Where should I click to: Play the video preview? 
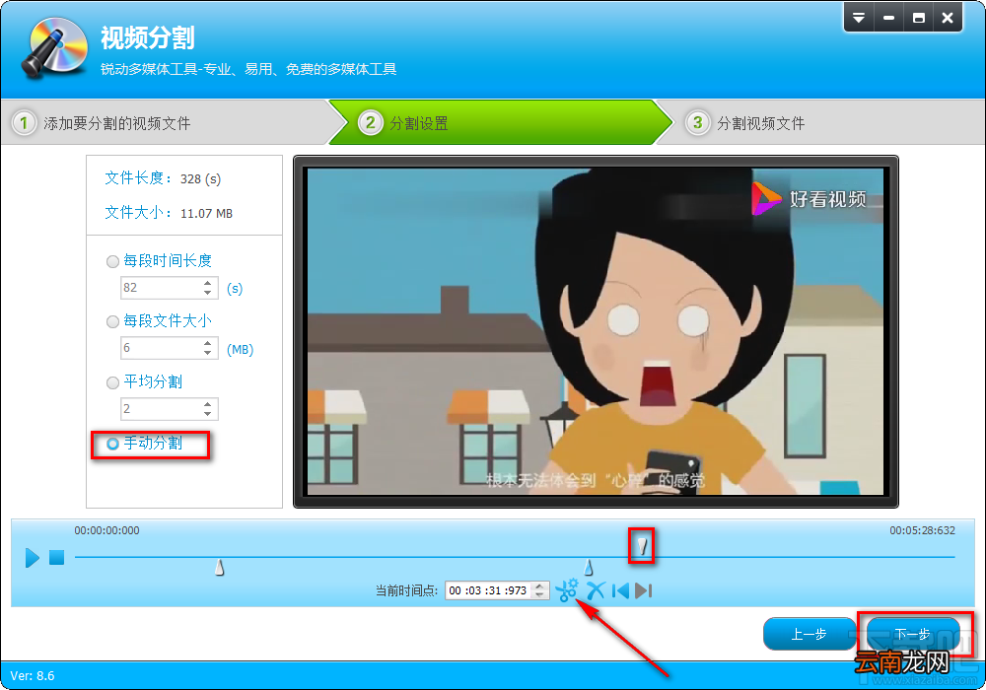click(33, 557)
